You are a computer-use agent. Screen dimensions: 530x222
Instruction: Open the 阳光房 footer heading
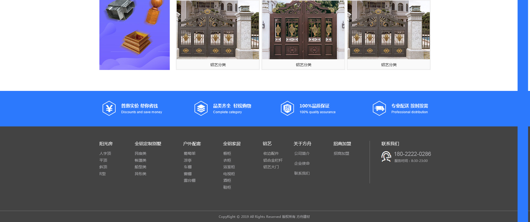click(106, 144)
